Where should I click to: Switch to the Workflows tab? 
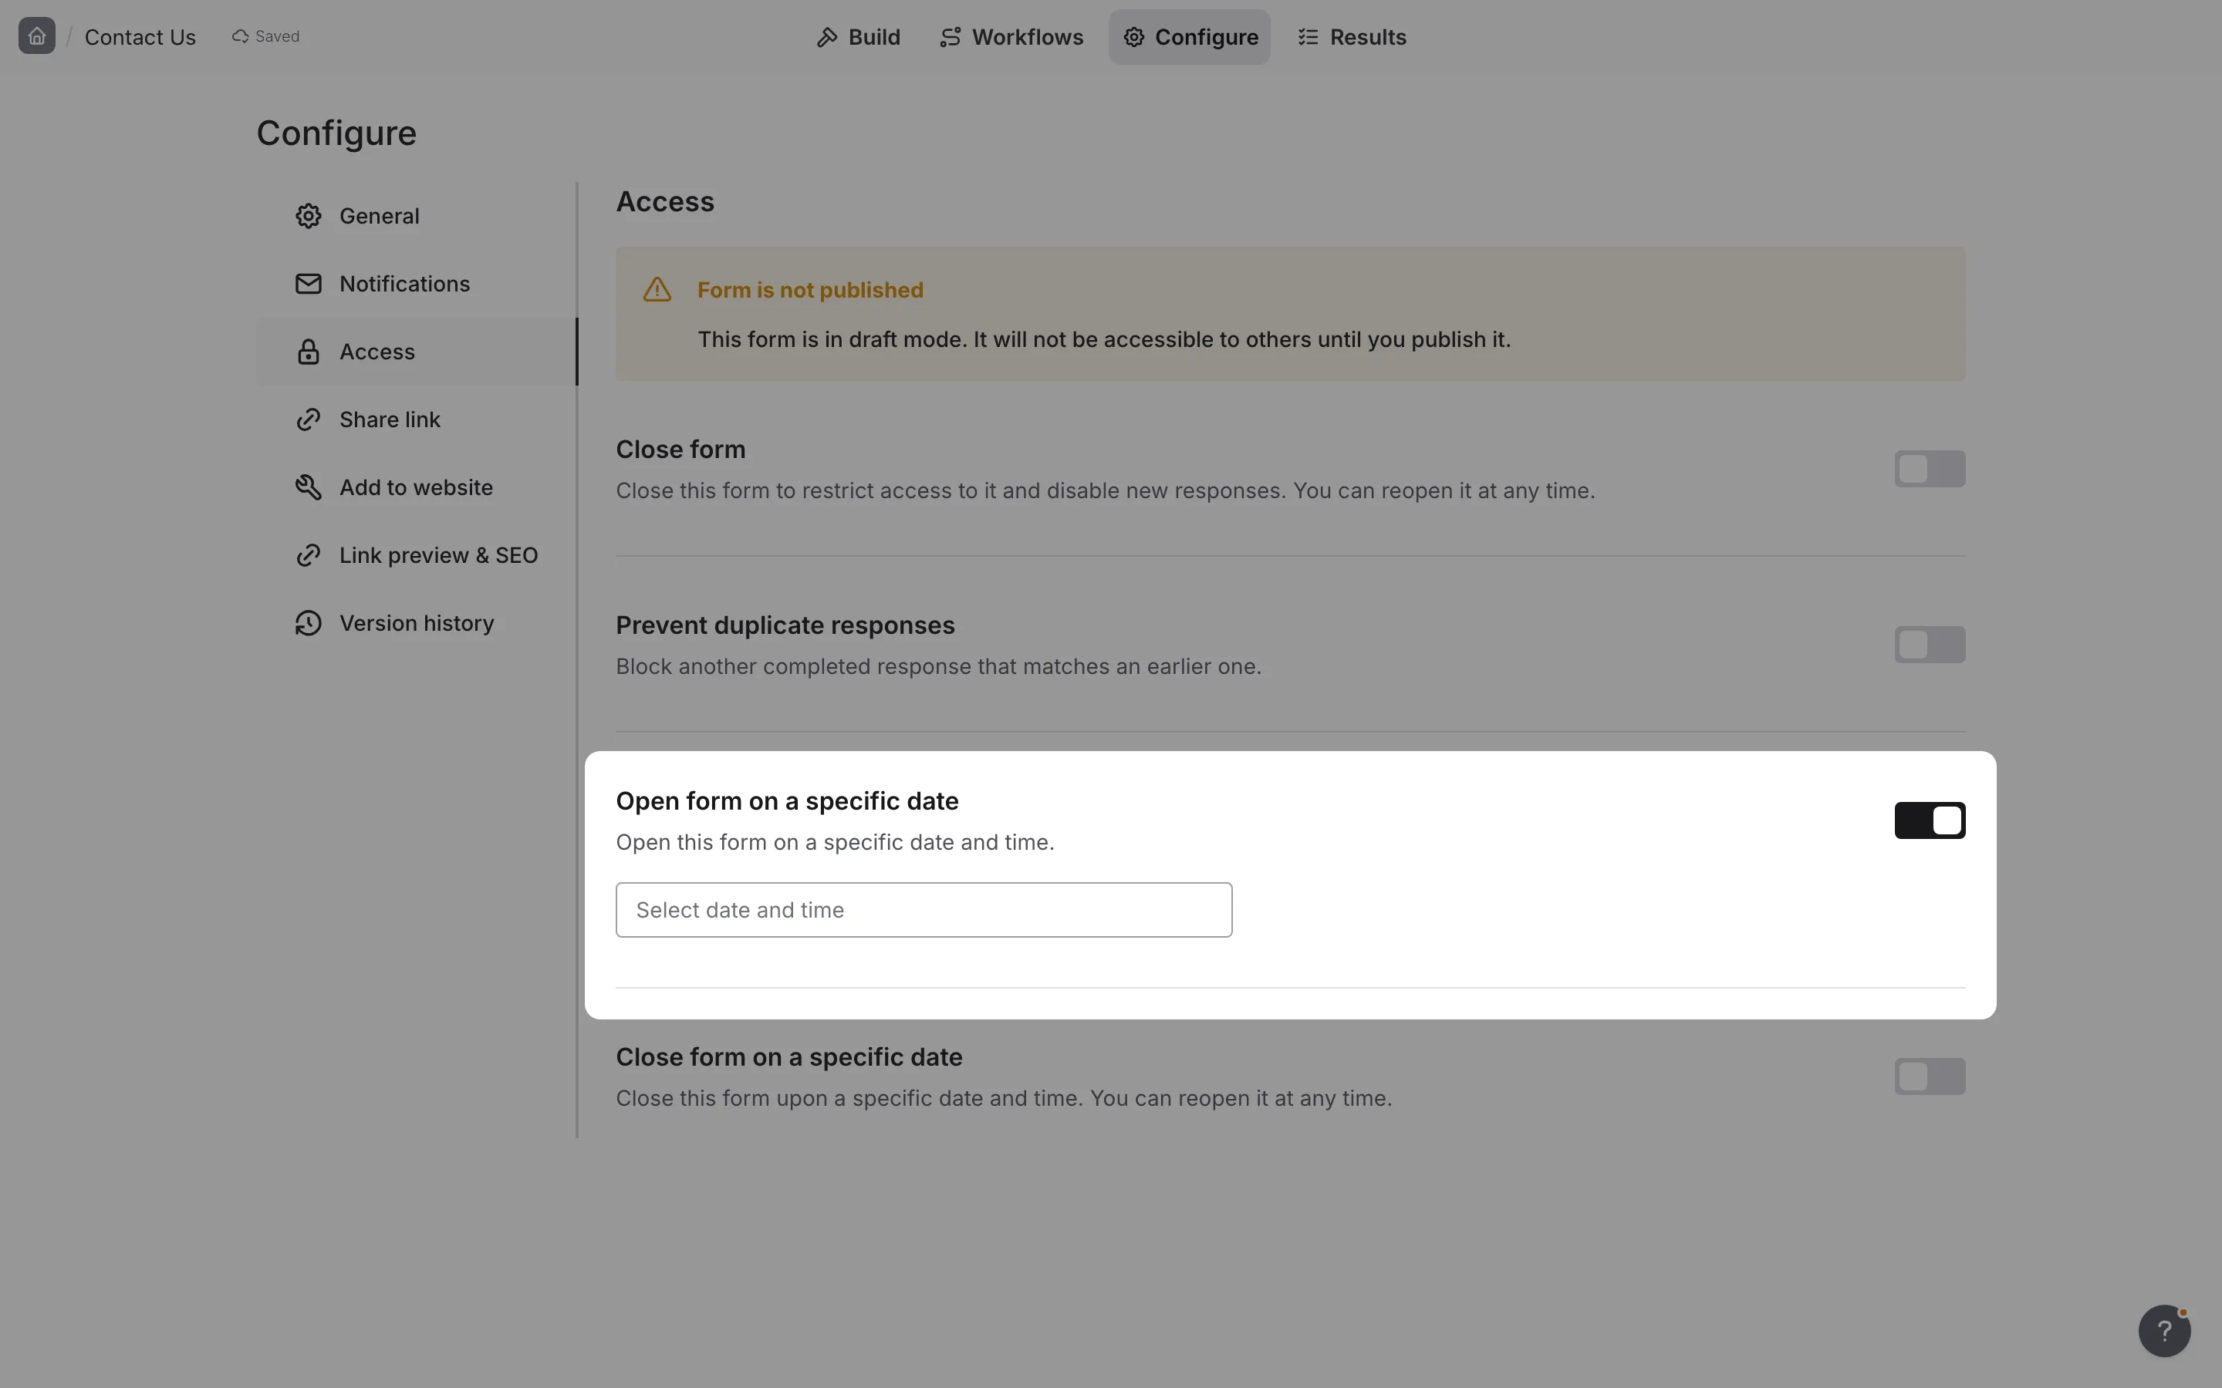1011,37
